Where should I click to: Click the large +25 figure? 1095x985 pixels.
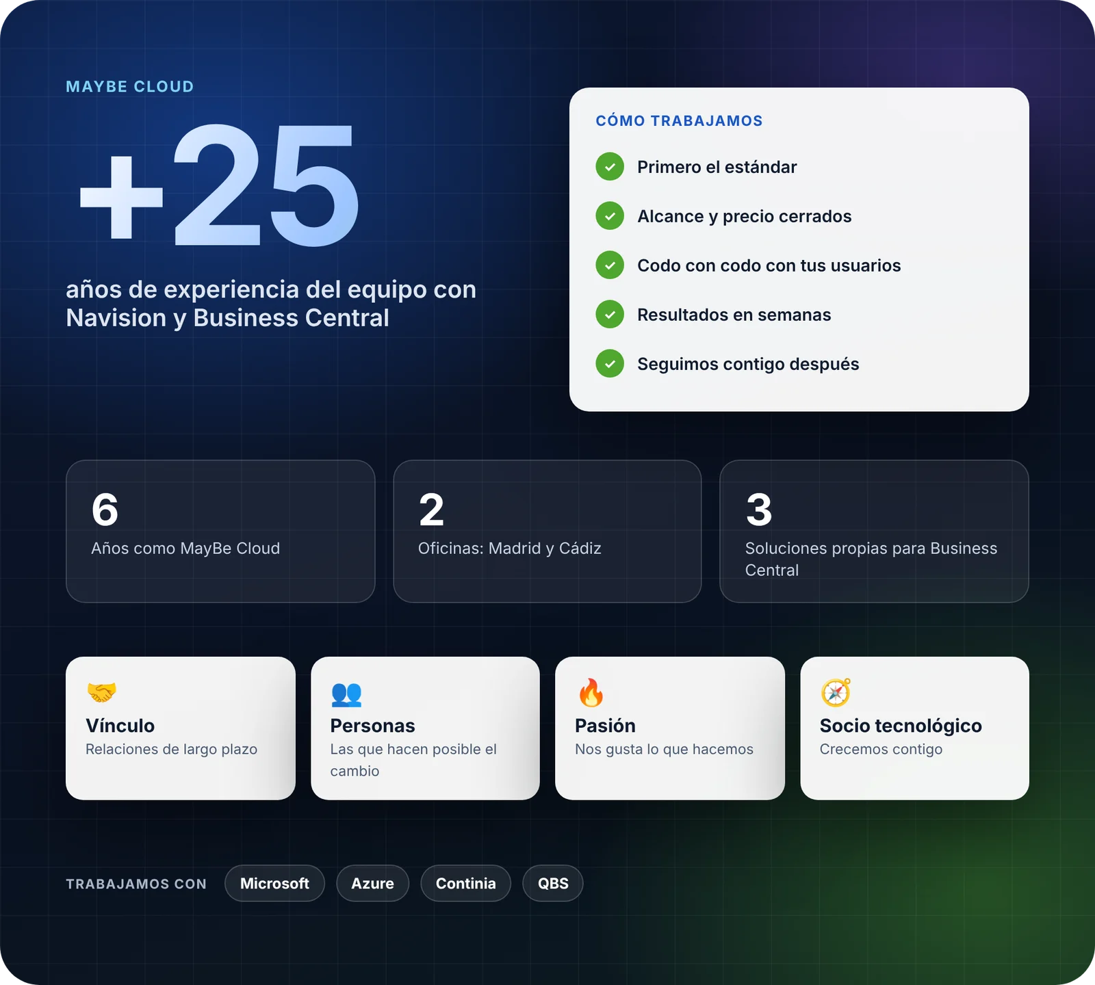click(219, 185)
